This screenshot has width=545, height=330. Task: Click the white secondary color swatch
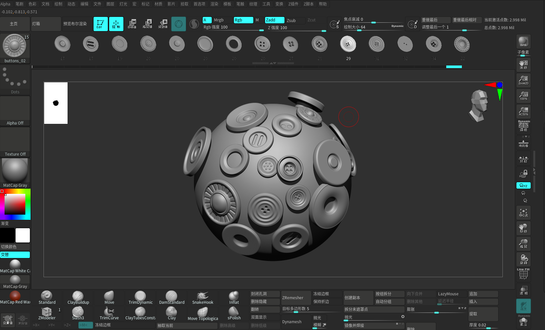pyautogui.click(x=23, y=235)
